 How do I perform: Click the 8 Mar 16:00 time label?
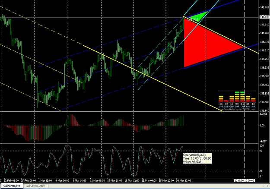(79, 180)
